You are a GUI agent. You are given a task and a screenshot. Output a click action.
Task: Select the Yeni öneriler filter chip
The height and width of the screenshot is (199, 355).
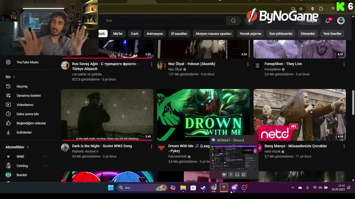pyautogui.click(x=332, y=34)
